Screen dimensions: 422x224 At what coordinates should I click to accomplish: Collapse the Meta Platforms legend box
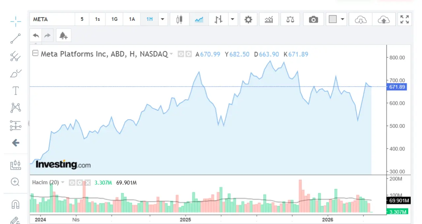35,53
